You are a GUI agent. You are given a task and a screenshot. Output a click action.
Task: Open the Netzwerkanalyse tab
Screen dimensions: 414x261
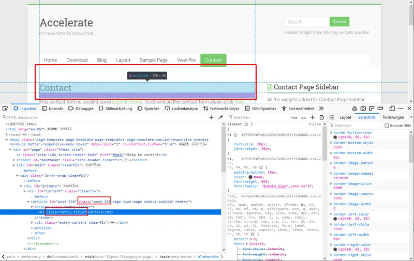[221, 109]
